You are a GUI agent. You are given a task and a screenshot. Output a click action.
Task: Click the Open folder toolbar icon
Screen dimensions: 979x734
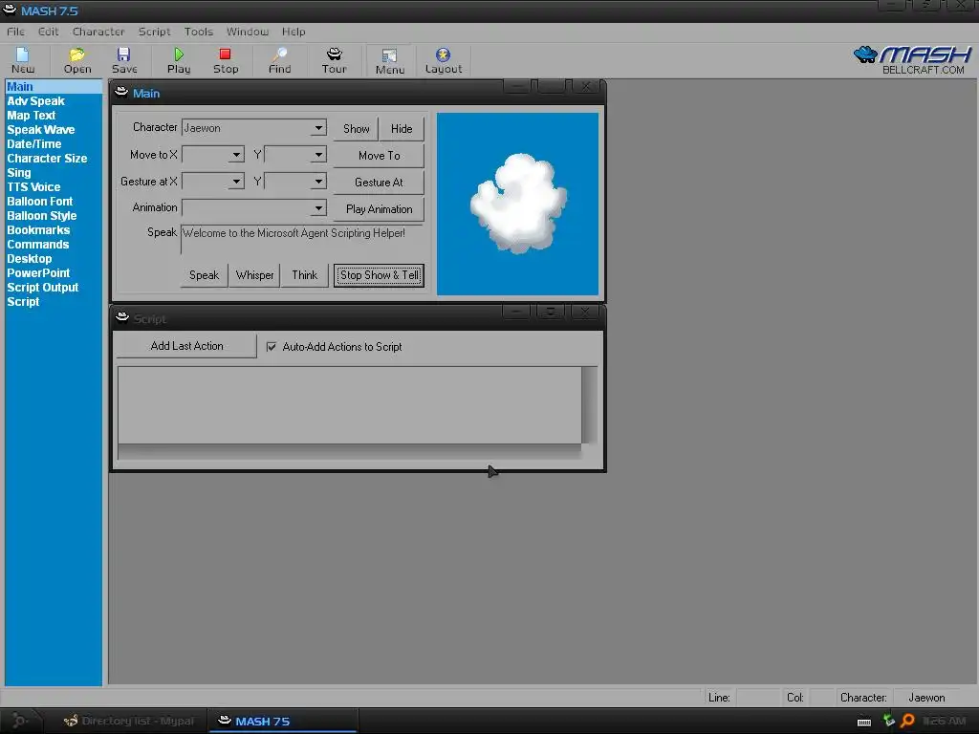point(76,54)
